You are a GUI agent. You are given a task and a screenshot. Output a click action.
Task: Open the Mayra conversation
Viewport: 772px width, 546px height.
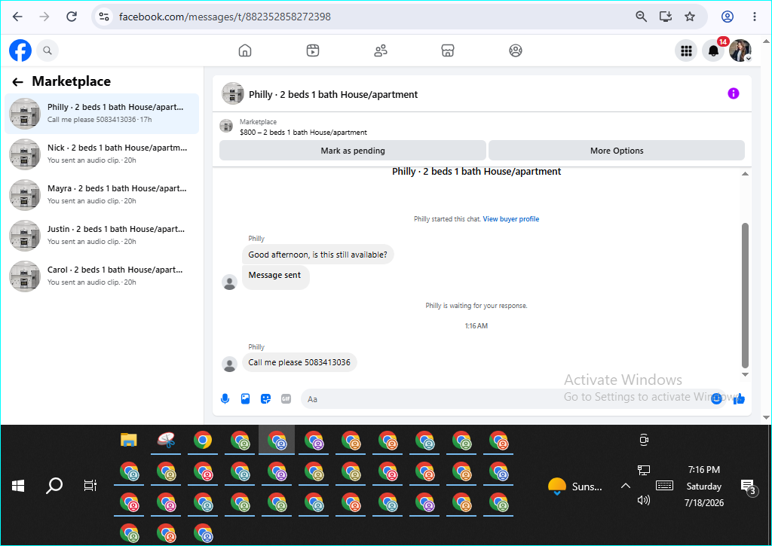point(102,195)
